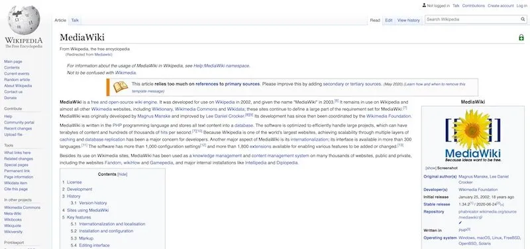530x249 pixels.
Task: Open the Help link in sidebar
Action: 8,117
